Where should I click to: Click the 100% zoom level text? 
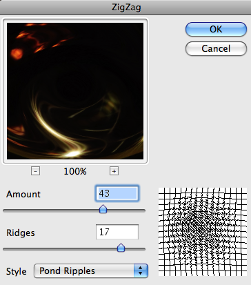coord(75,171)
